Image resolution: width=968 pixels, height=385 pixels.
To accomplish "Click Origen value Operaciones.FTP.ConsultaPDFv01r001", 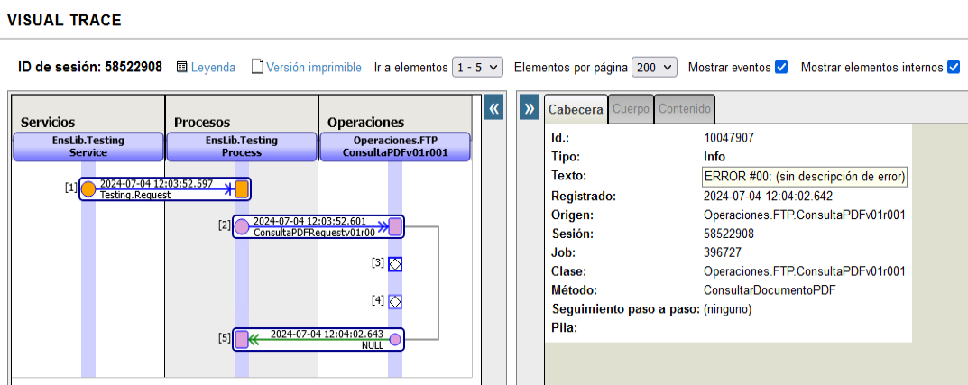I will click(x=805, y=215).
